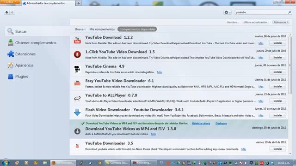Install 1-Click YouTube Video Download
Viewport: 296px width, 166px height.
pyautogui.click(x=277, y=58)
